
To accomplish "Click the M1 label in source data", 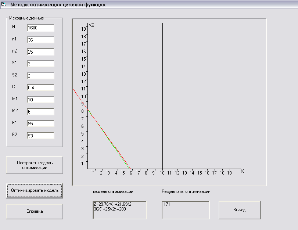I will [15, 99].
